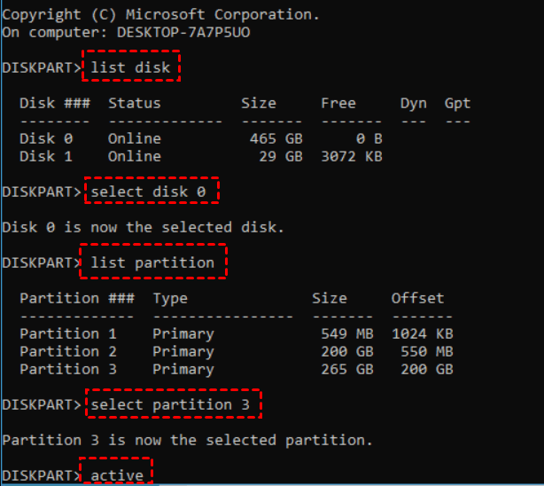The image size is (544, 486).
Task: Click the highlighted "active" command
Action: (117, 475)
